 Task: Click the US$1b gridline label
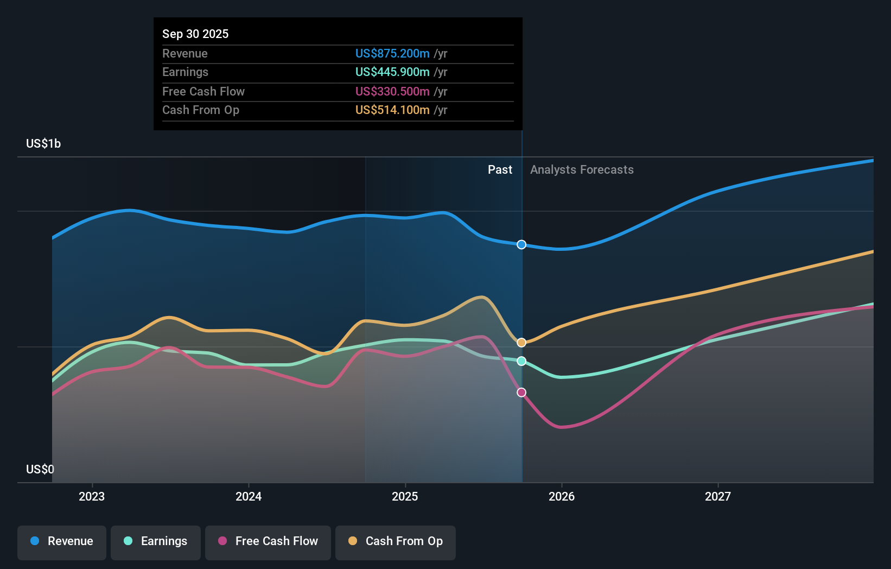pos(43,143)
